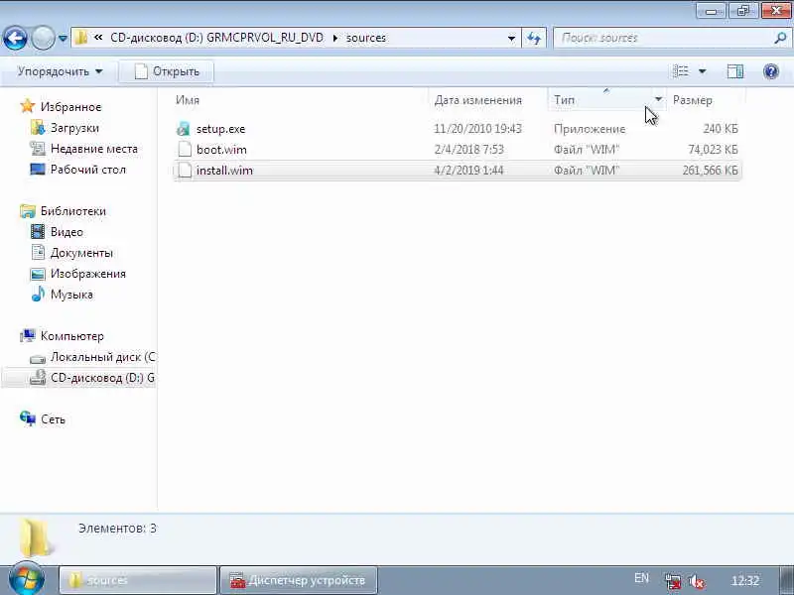
Task: Open Сеть in the navigation pane
Action: coord(53,419)
